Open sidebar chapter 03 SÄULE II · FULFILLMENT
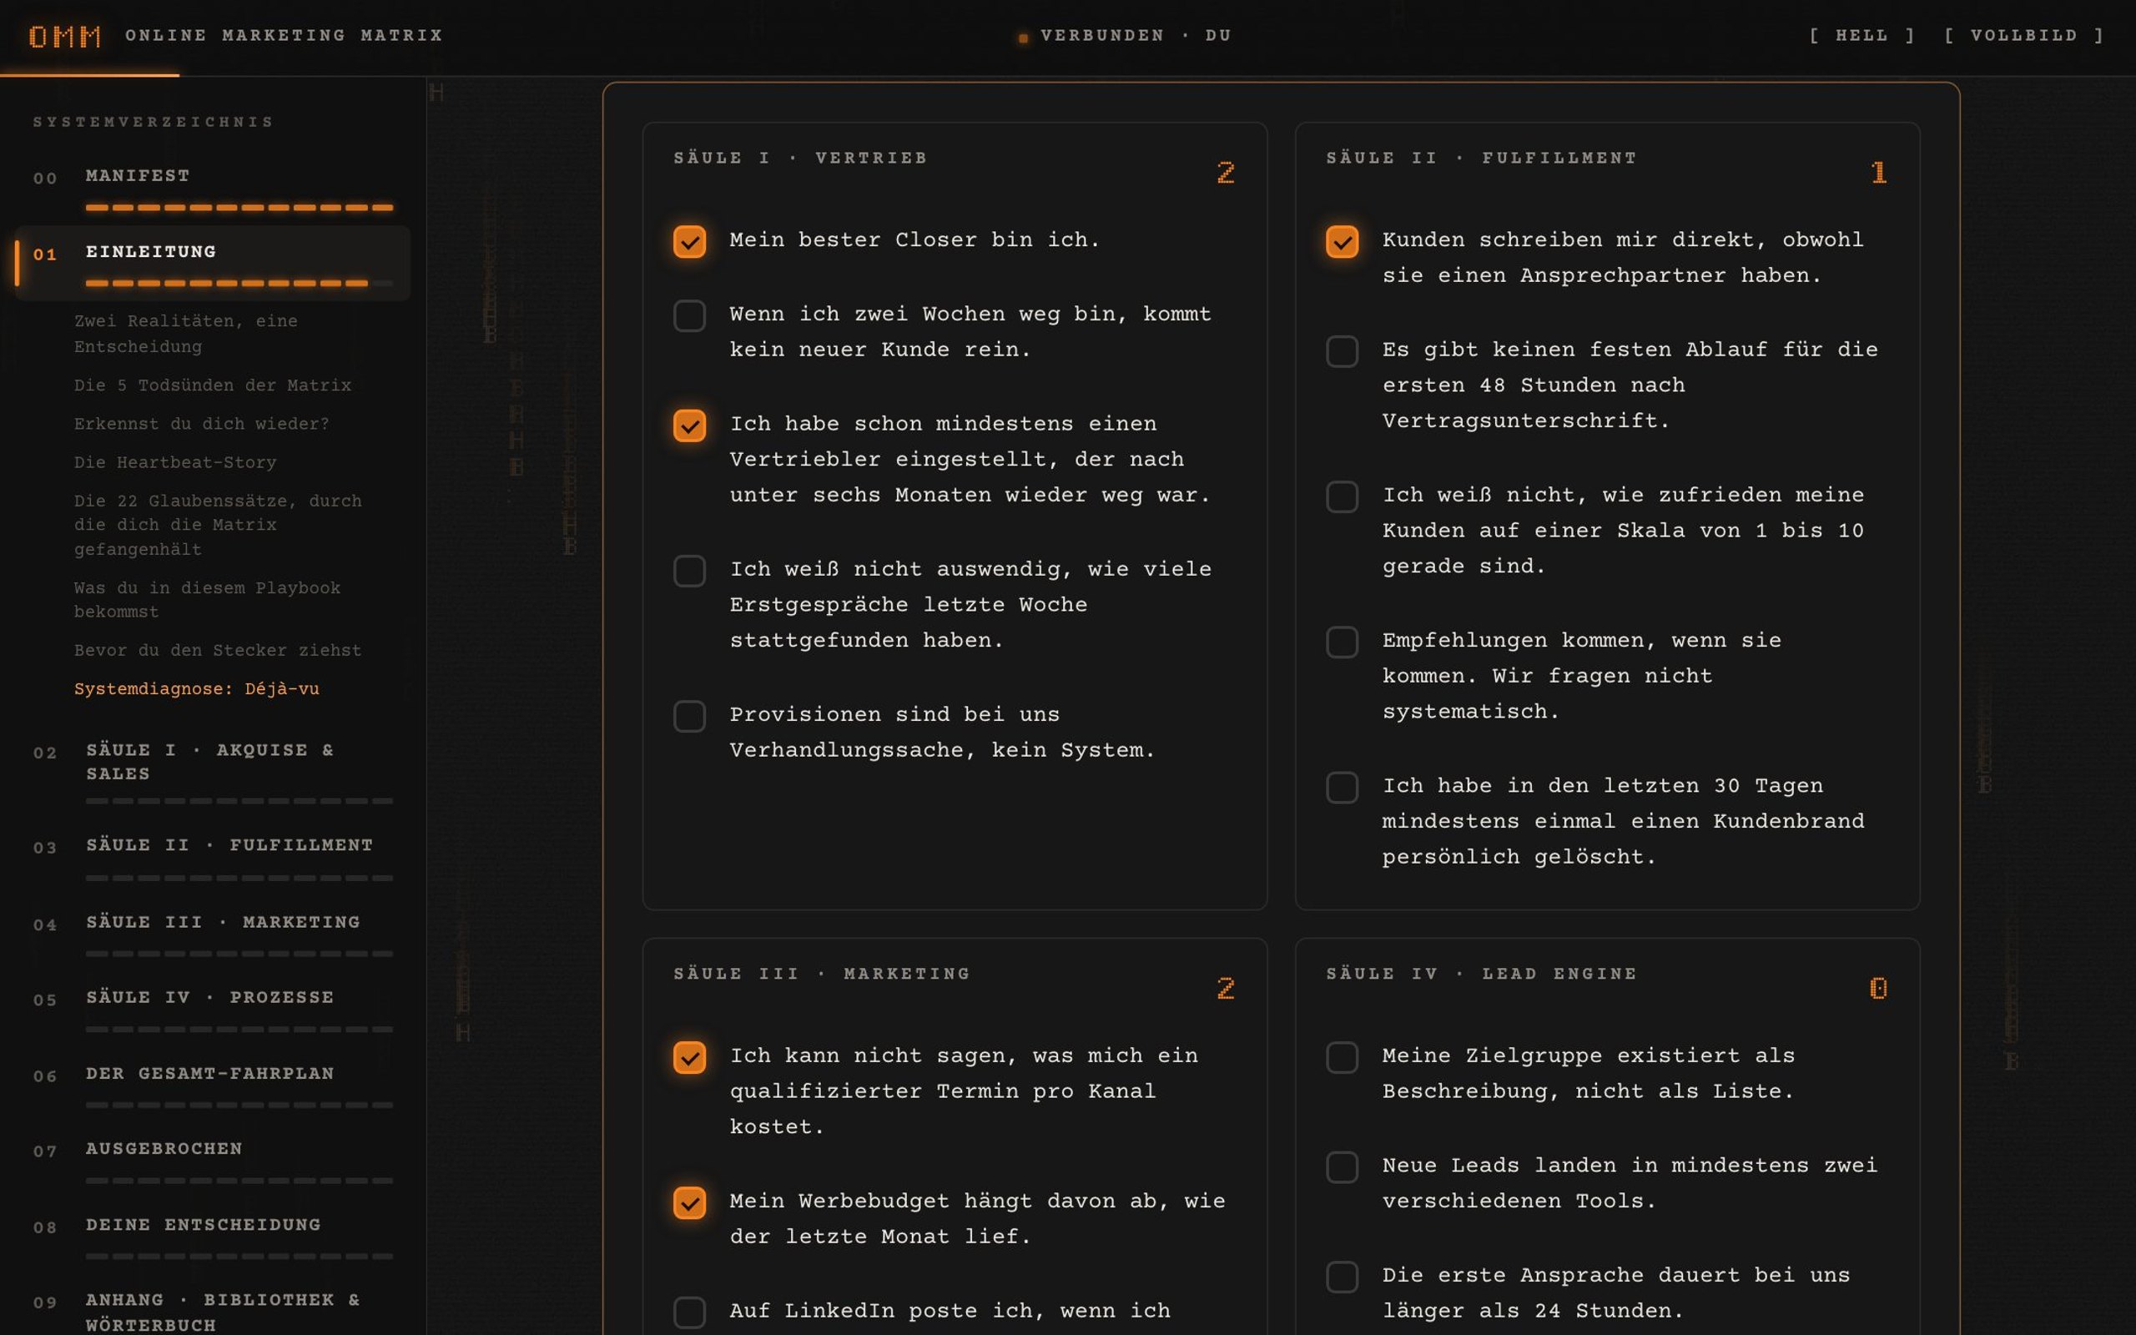 tap(213, 856)
